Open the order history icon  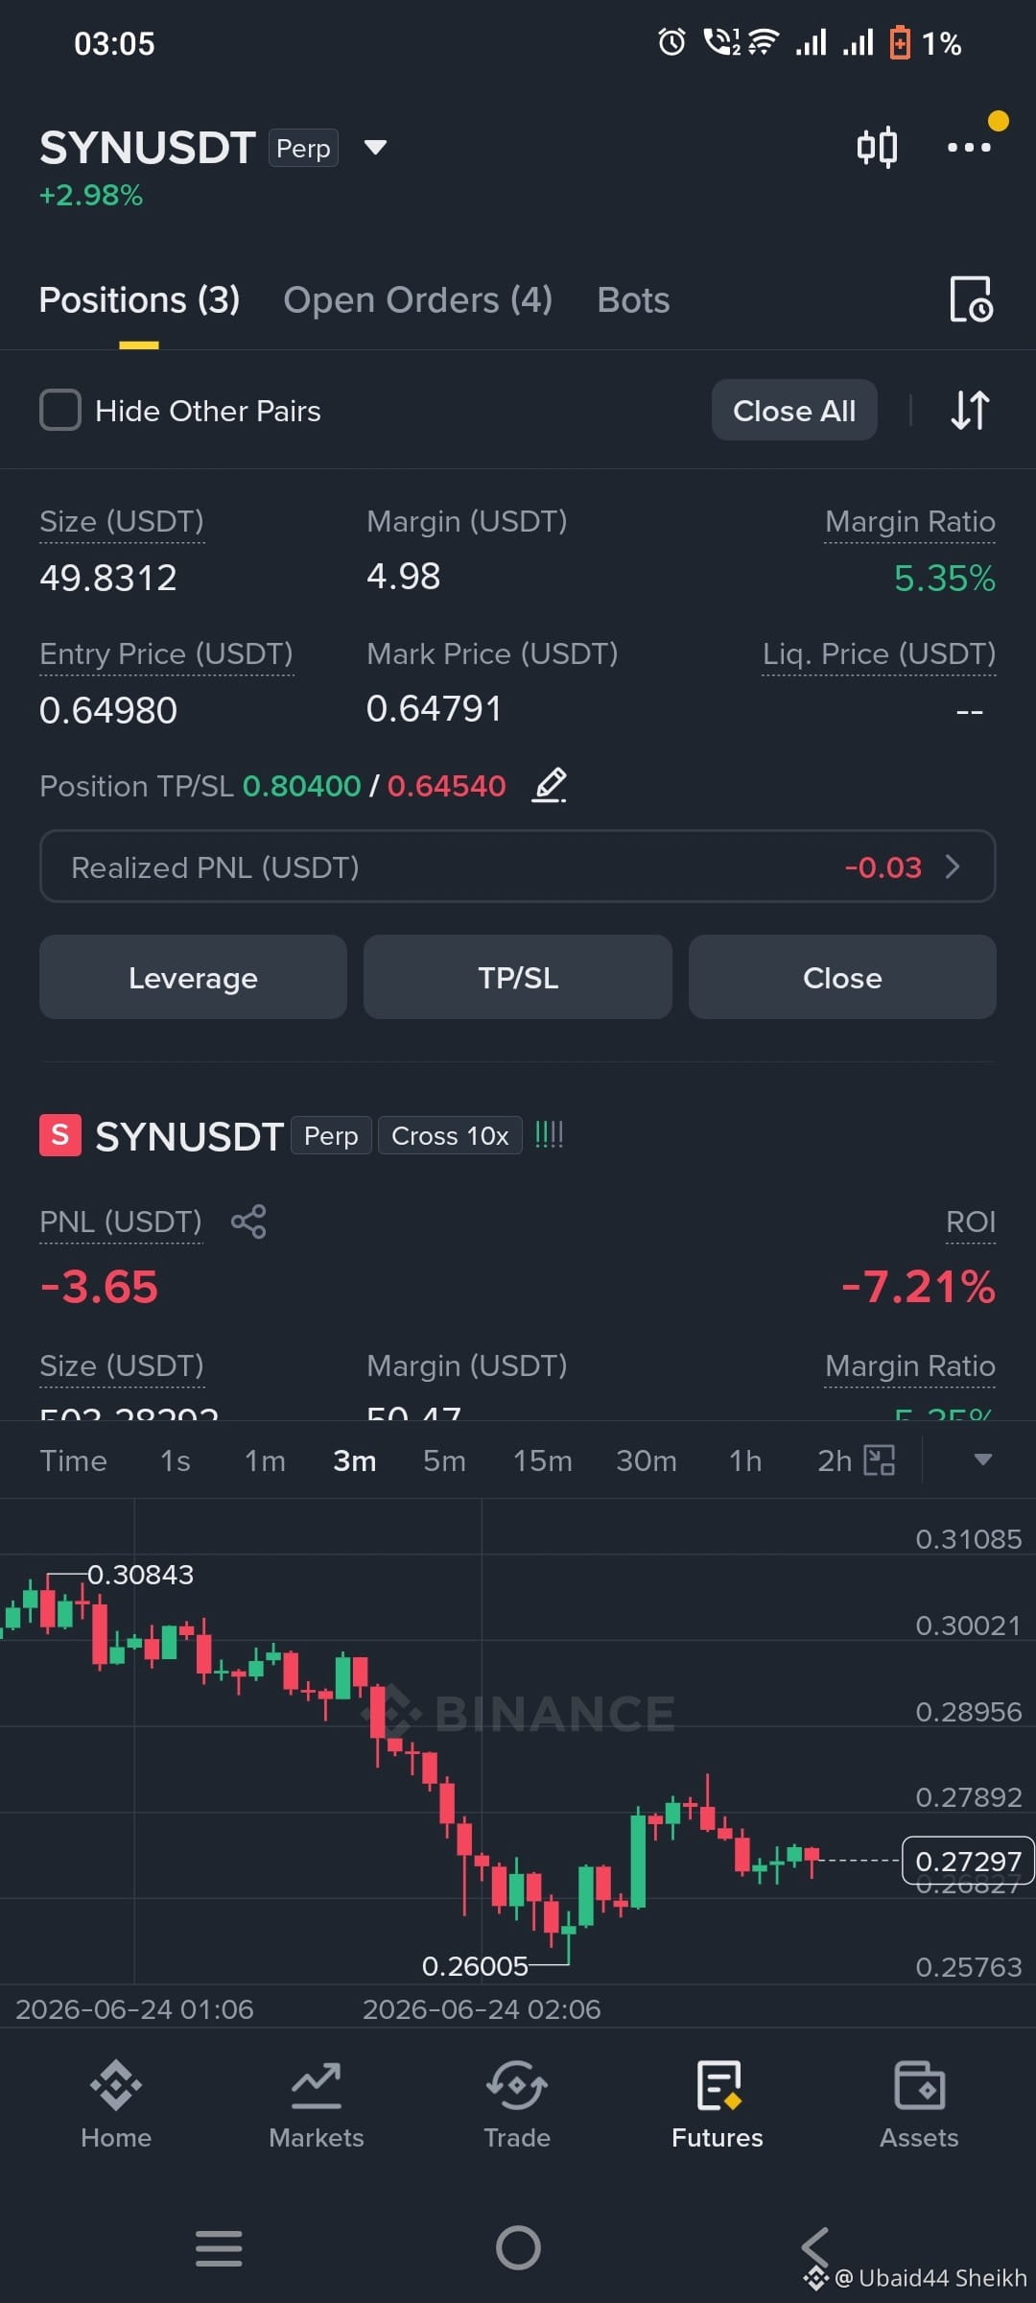[x=971, y=299]
